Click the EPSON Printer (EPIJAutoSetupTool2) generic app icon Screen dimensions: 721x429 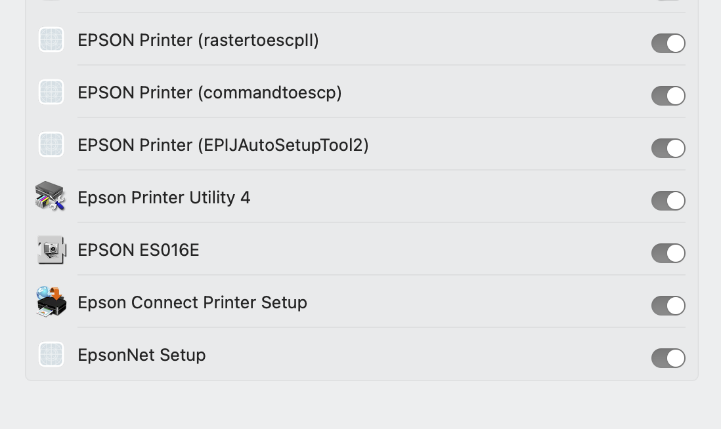(x=51, y=145)
